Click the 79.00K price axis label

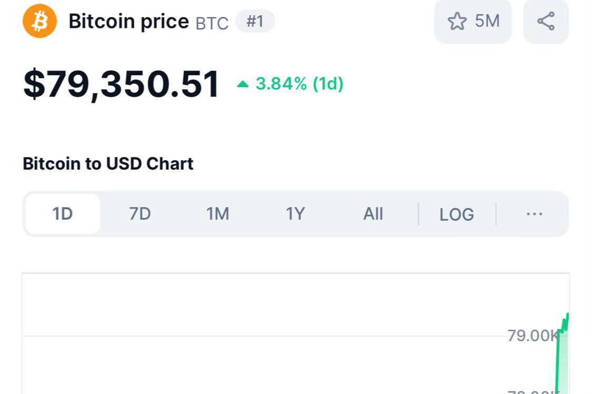(532, 335)
